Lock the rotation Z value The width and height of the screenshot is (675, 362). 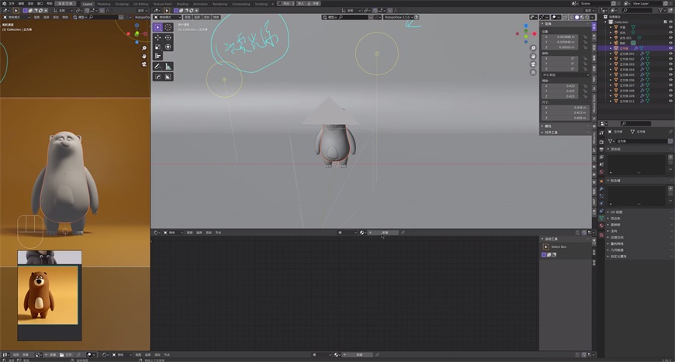(x=585, y=69)
